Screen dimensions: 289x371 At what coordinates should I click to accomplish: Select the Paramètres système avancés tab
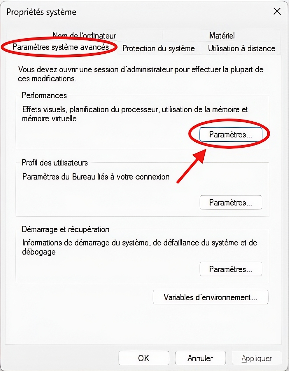(61, 47)
